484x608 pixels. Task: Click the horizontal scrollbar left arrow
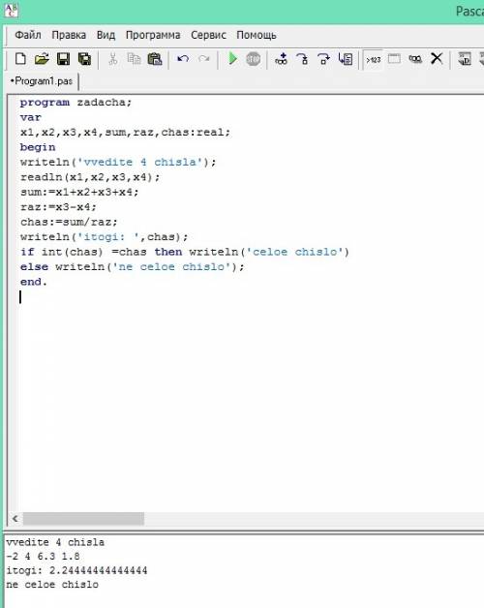click(15, 518)
